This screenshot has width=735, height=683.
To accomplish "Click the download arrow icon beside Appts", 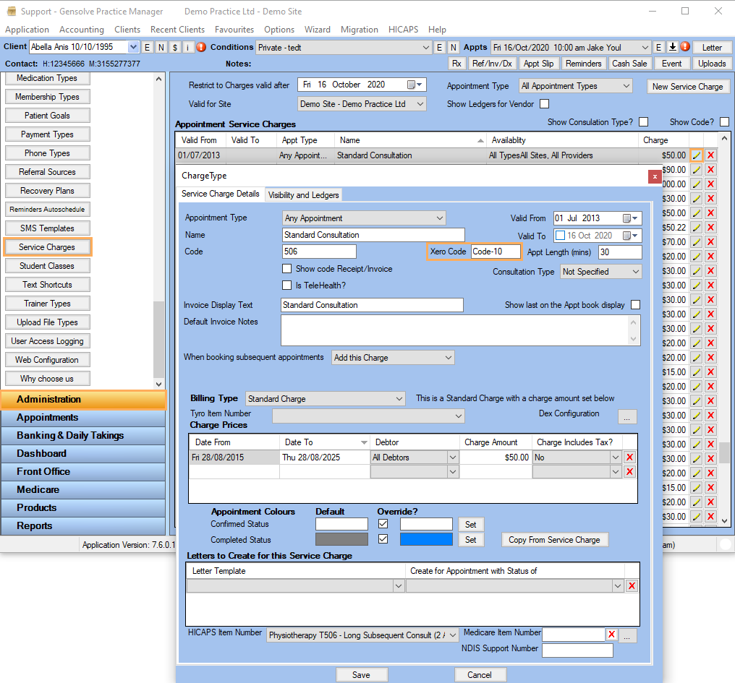I will [x=672, y=47].
